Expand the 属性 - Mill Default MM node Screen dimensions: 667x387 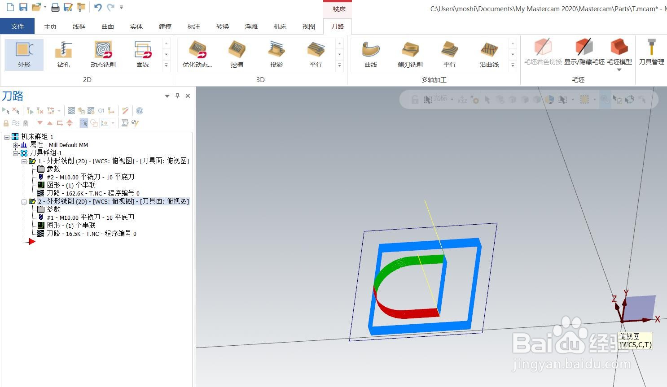pos(16,144)
